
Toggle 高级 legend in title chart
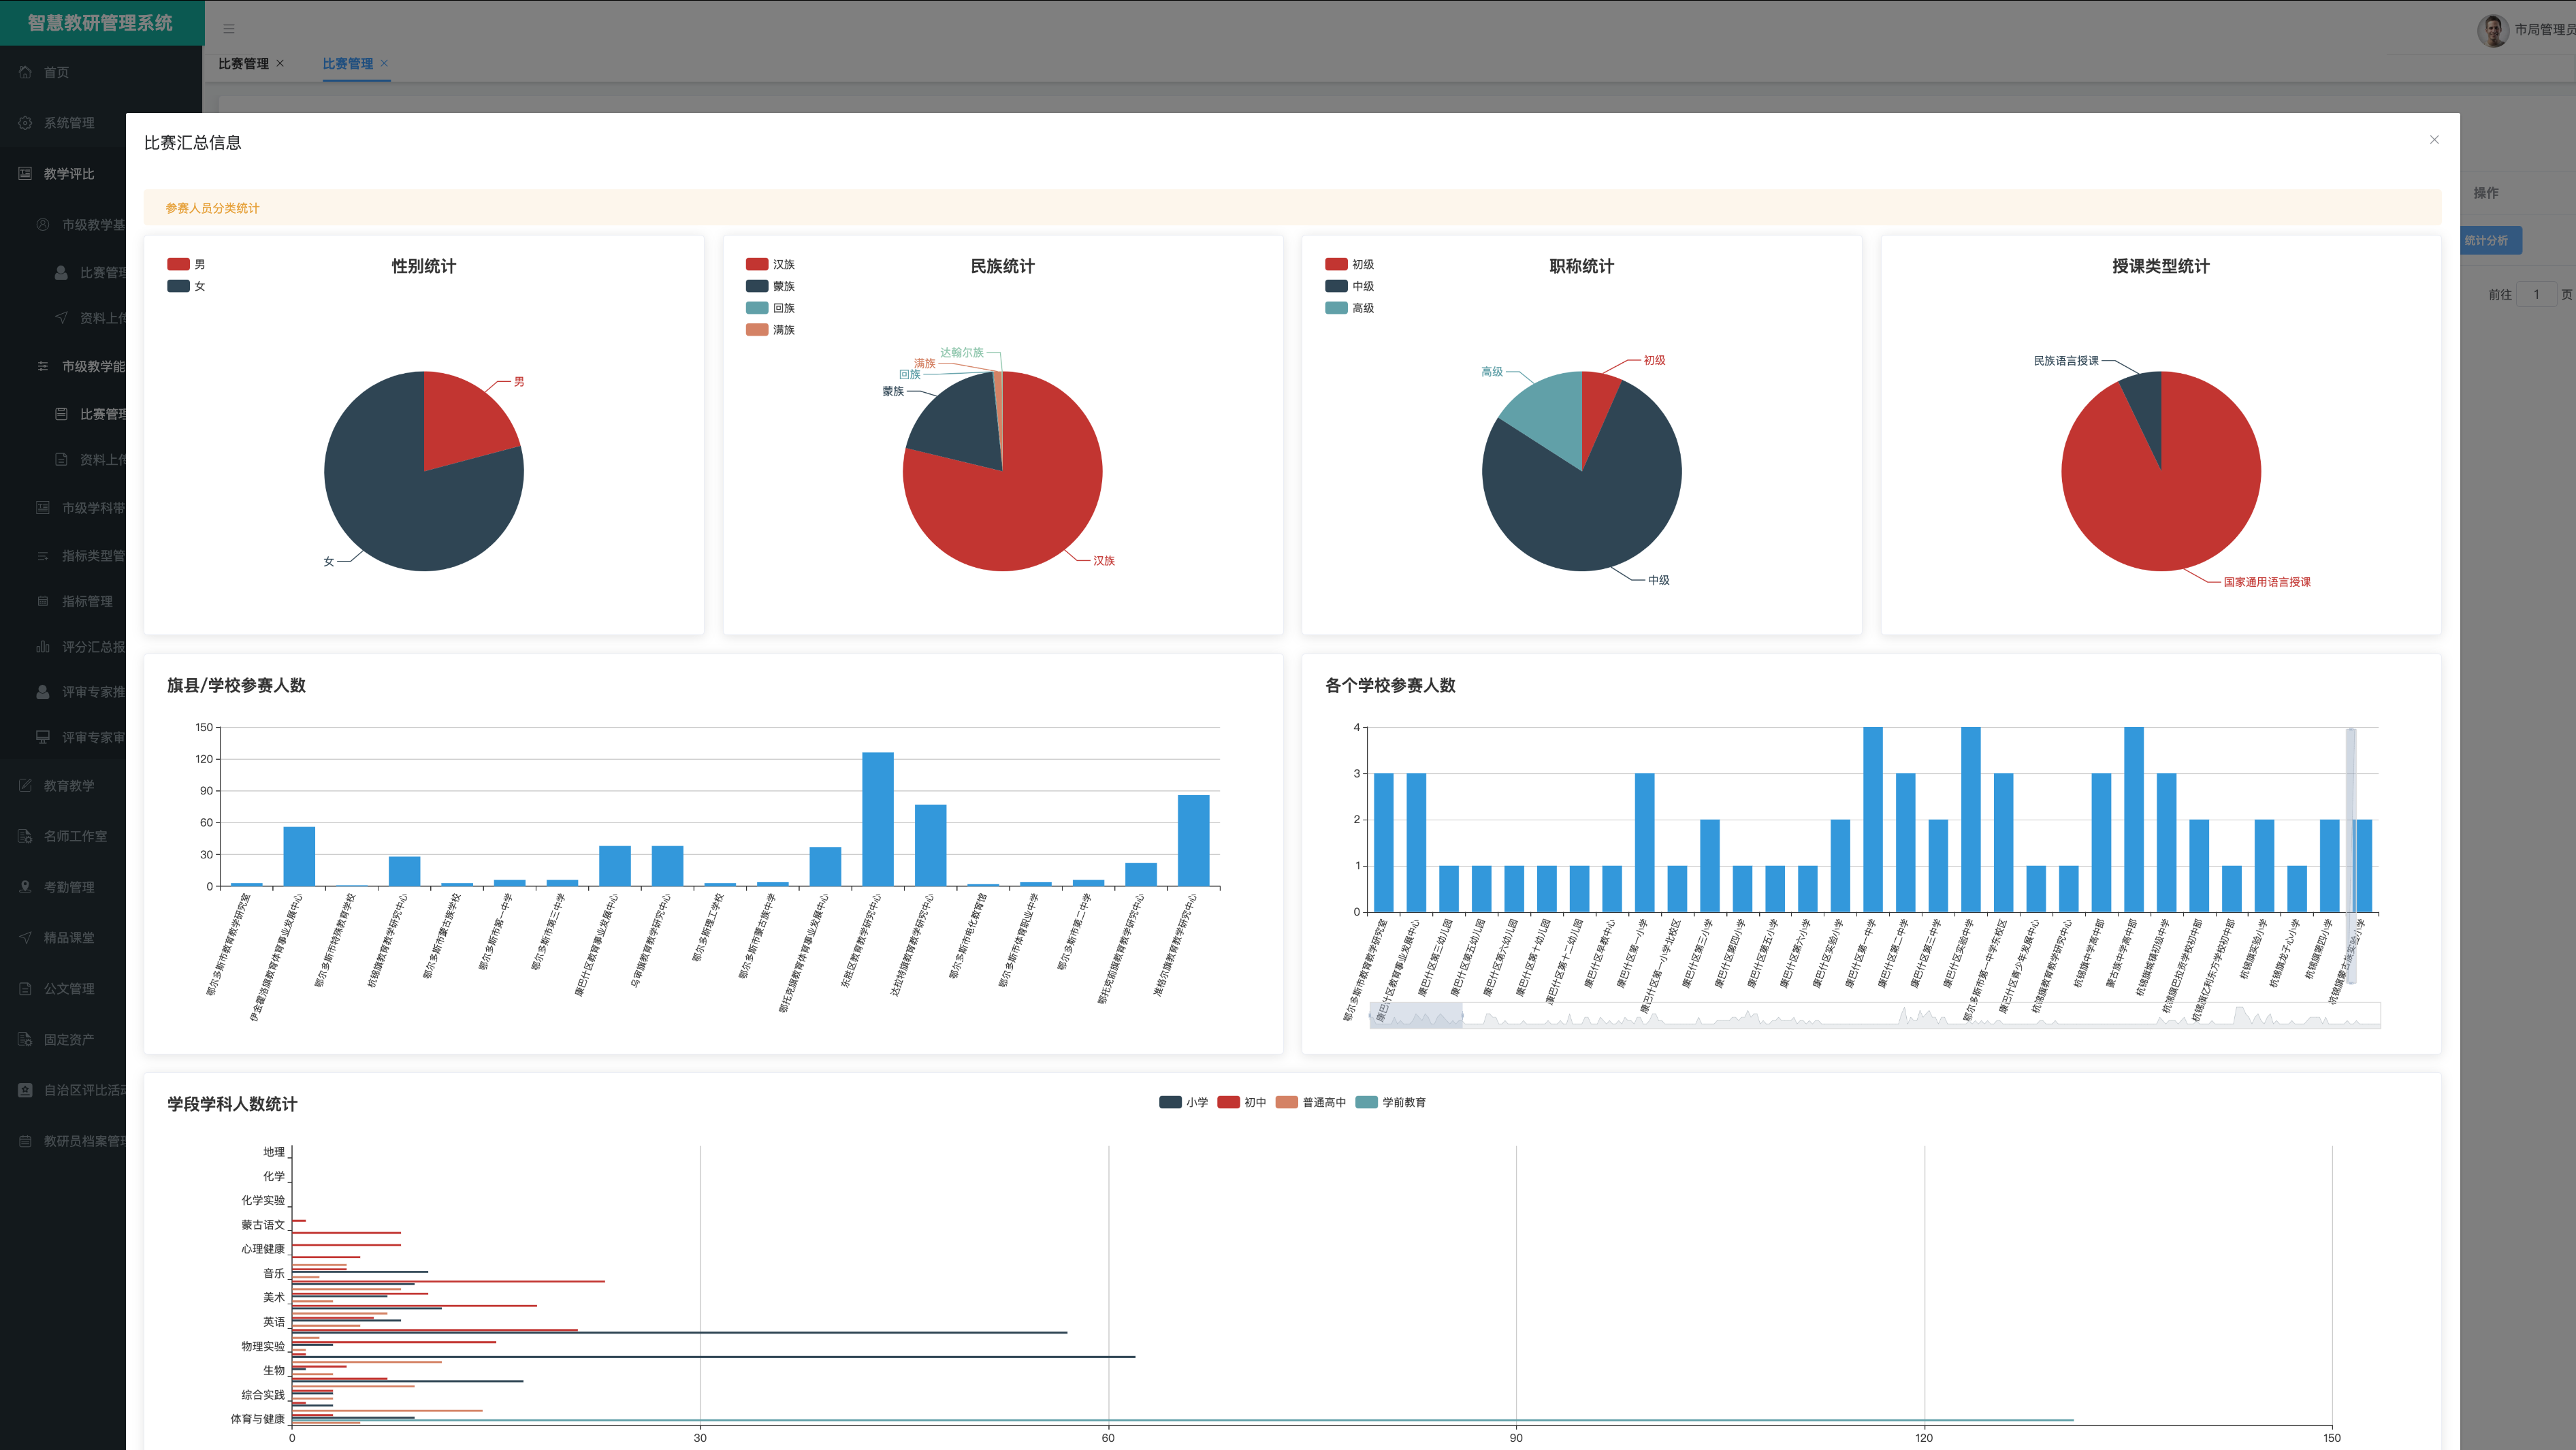pyautogui.click(x=1336, y=308)
